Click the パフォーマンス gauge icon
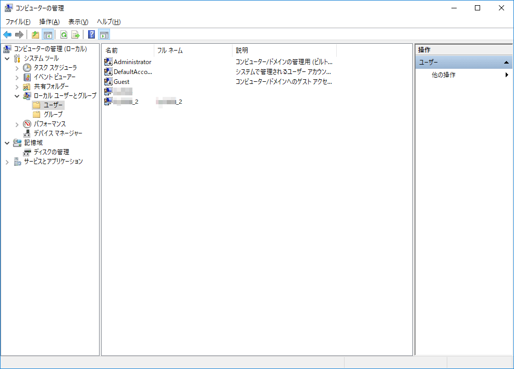The image size is (514, 369). (27, 124)
